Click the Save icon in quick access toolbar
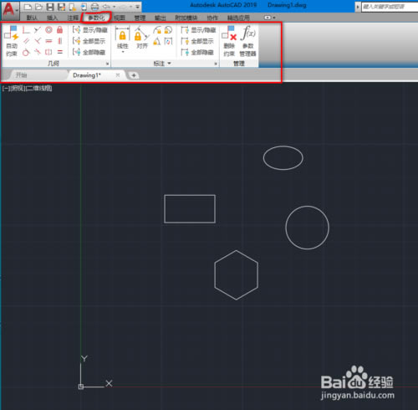The height and width of the screenshot is (410, 418). (x=50, y=7)
